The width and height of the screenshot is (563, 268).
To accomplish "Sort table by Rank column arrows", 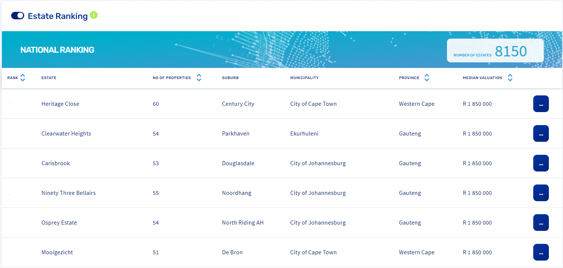I will click(23, 78).
